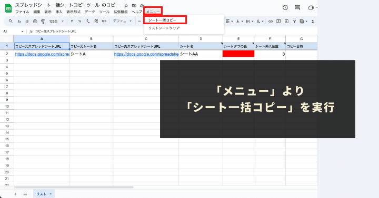This screenshot has width=379, height=198.
Task: Select the row 2 header
Action: coord(7,54)
